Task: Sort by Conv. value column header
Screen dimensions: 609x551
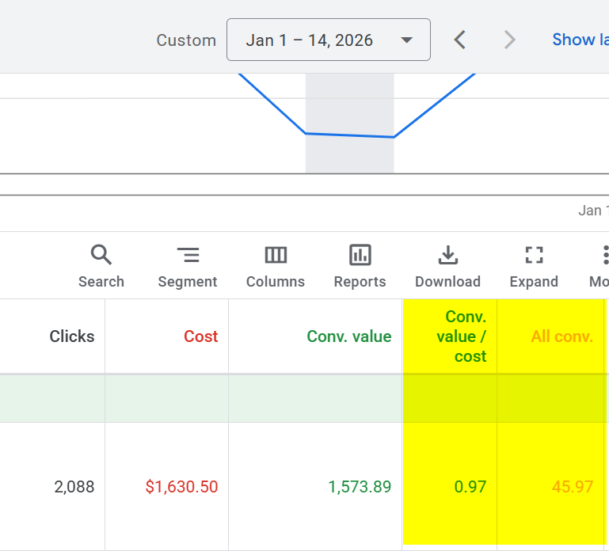Action: (349, 336)
